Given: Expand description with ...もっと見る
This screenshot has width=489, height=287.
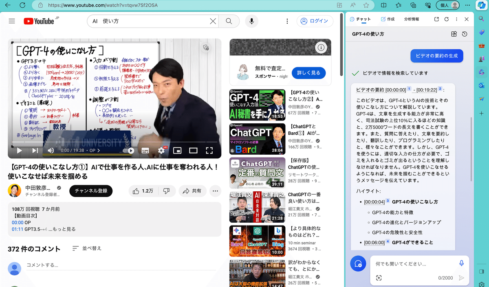Looking at the screenshot, I should (62, 229).
